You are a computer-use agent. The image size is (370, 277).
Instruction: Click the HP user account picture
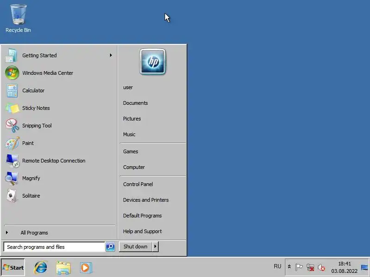click(x=153, y=62)
